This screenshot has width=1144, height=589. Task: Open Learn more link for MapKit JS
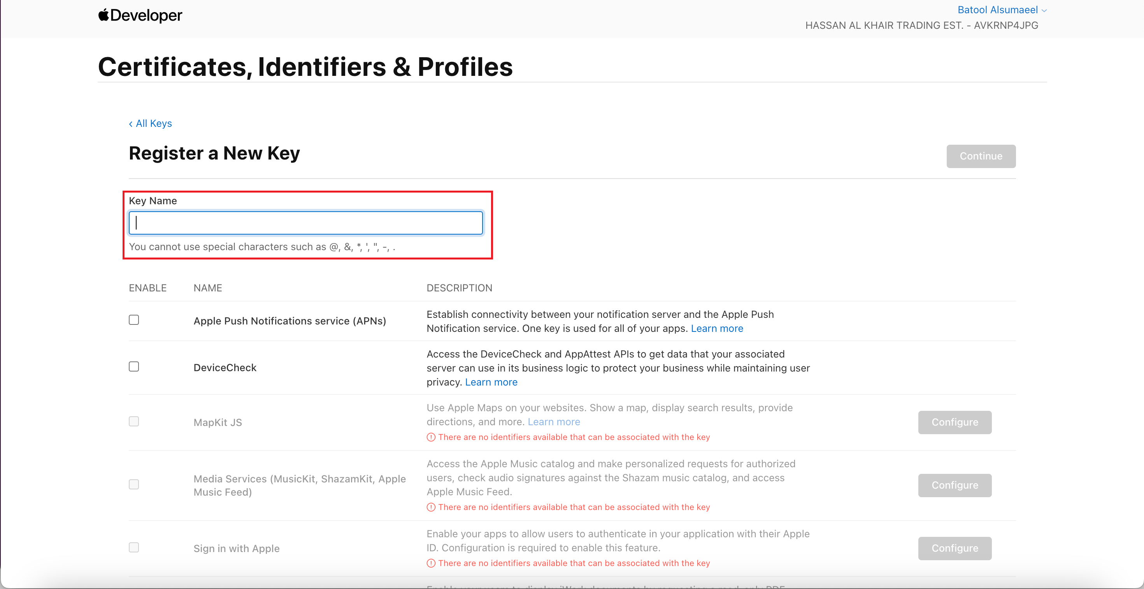tap(554, 422)
